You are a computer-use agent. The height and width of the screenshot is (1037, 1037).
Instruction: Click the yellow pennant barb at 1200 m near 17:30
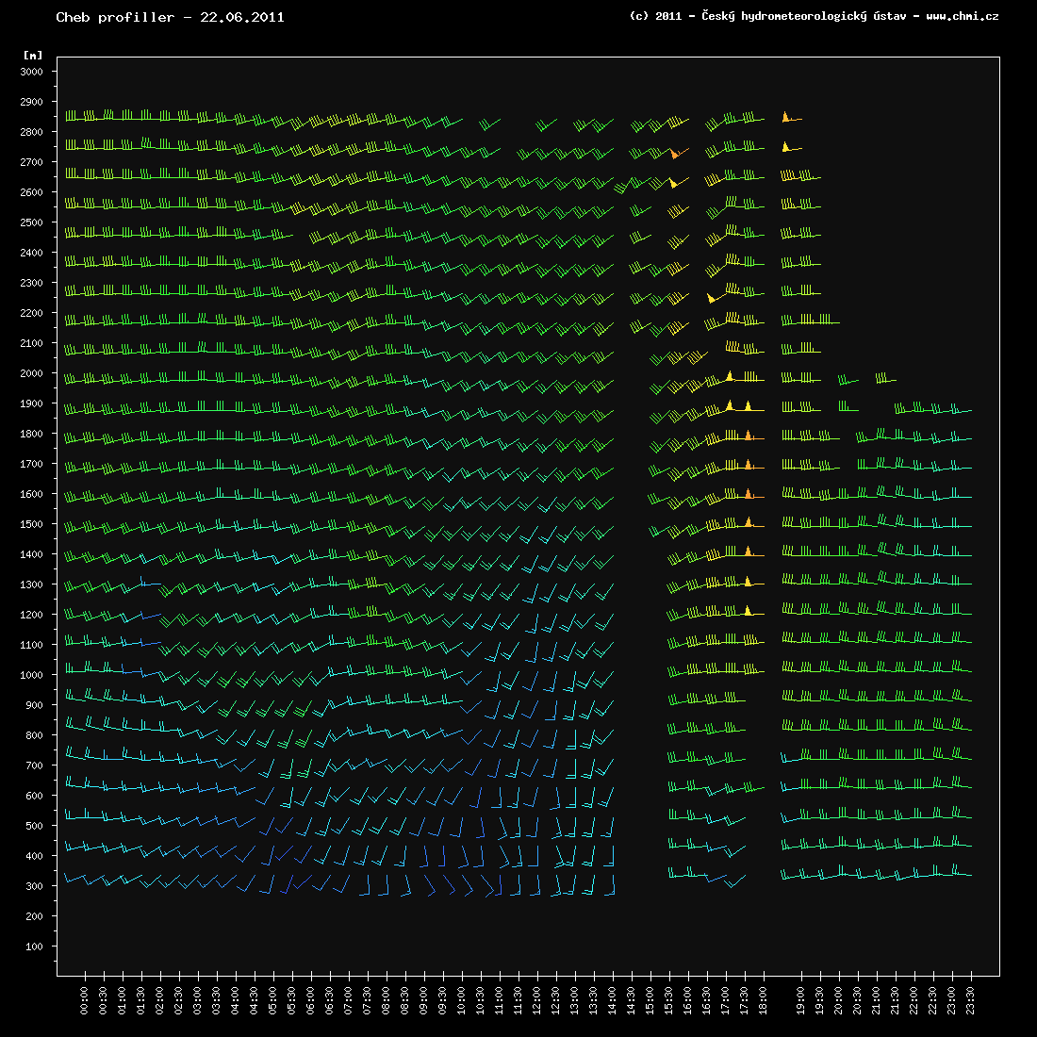pos(749,612)
